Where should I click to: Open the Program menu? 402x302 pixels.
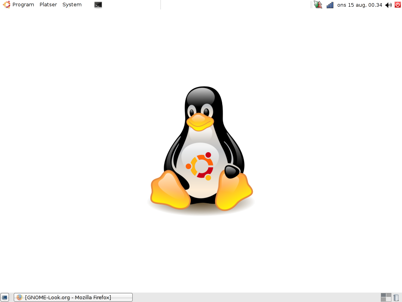(23, 5)
